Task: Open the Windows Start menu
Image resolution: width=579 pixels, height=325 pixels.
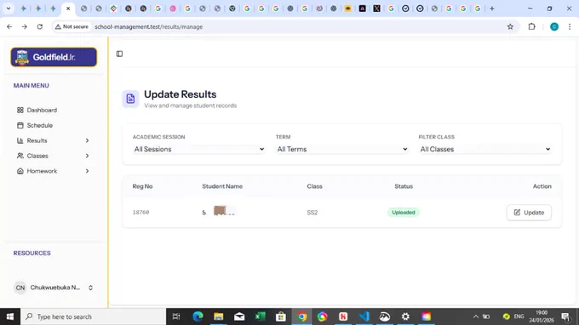Action: (x=10, y=316)
